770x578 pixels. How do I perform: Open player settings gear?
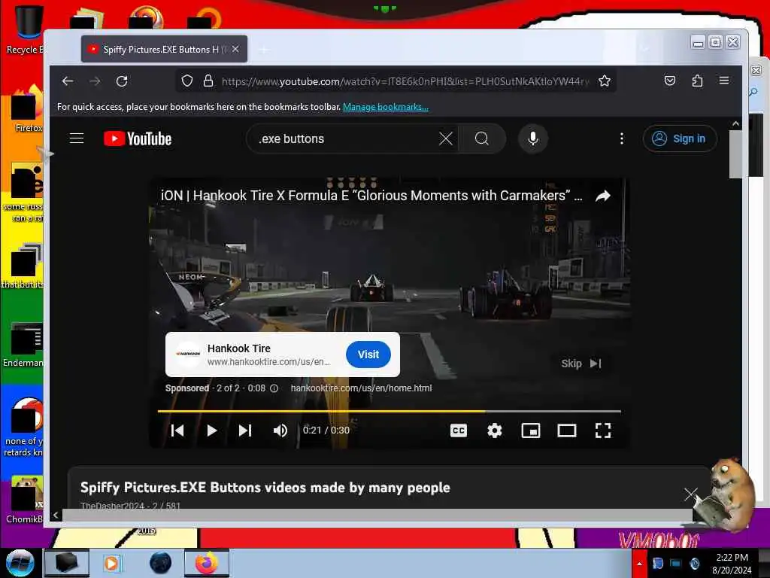pyautogui.click(x=495, y=430)
